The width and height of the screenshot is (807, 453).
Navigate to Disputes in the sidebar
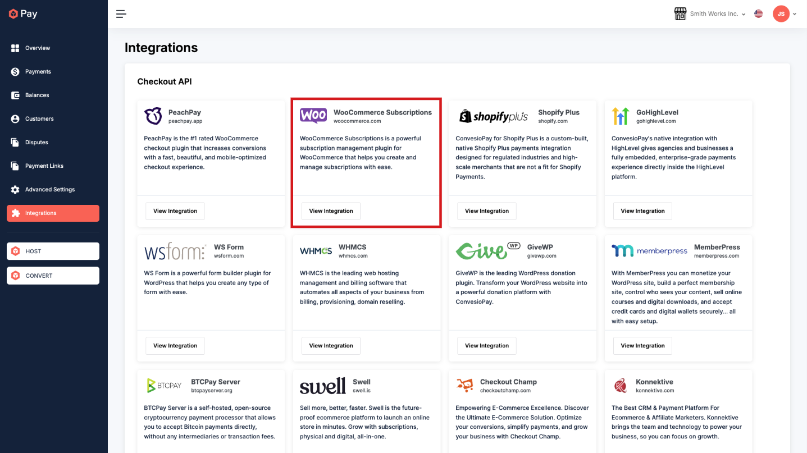[53, 143]
